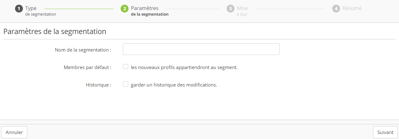The image size is (399, 139).
Task: Click the Paramètres de la segmentation page heading
Action: point(55,32)
